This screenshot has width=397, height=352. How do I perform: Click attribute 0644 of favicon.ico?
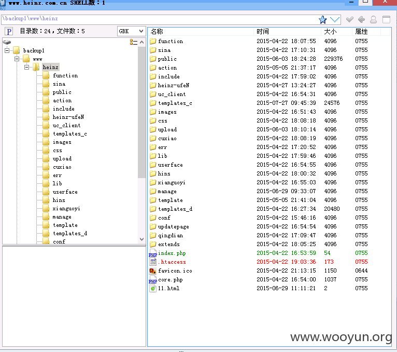coord(361,270)
